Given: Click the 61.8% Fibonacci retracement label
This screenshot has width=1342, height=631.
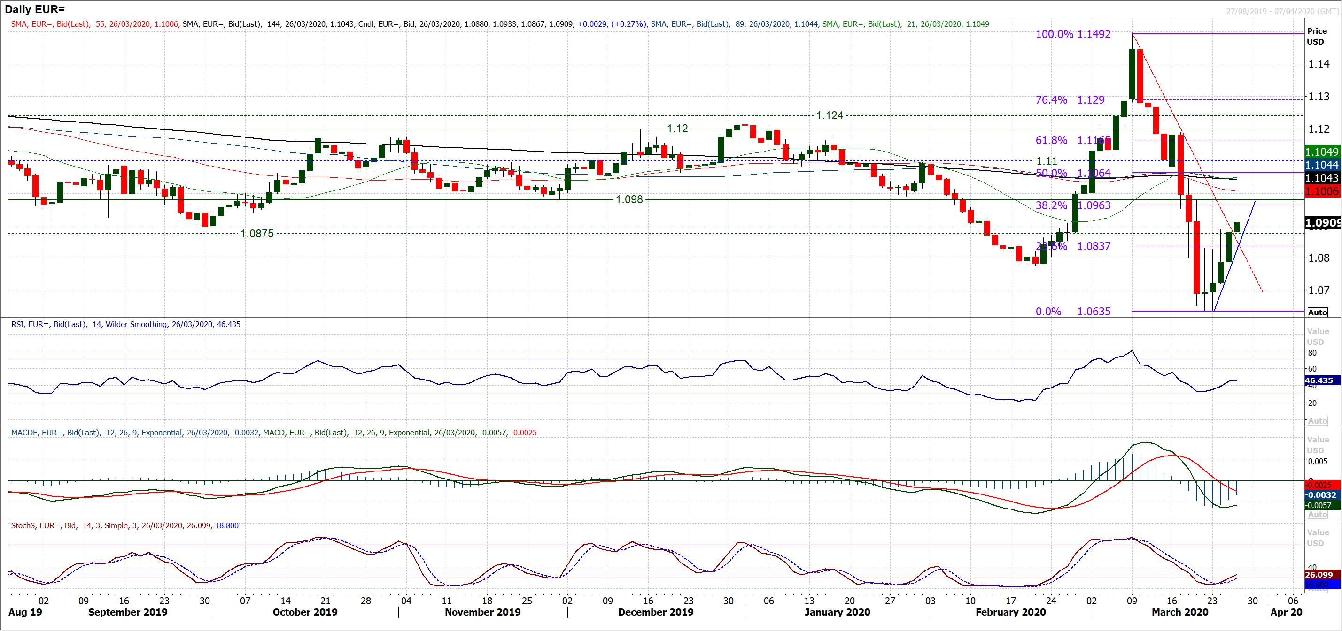Looking at the screenshot, I should pos(1051,140).
